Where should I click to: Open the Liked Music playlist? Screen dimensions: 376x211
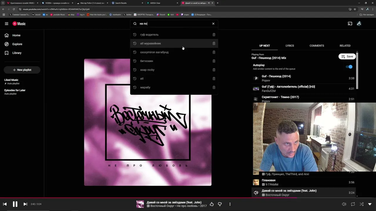[x=22, y=81]
